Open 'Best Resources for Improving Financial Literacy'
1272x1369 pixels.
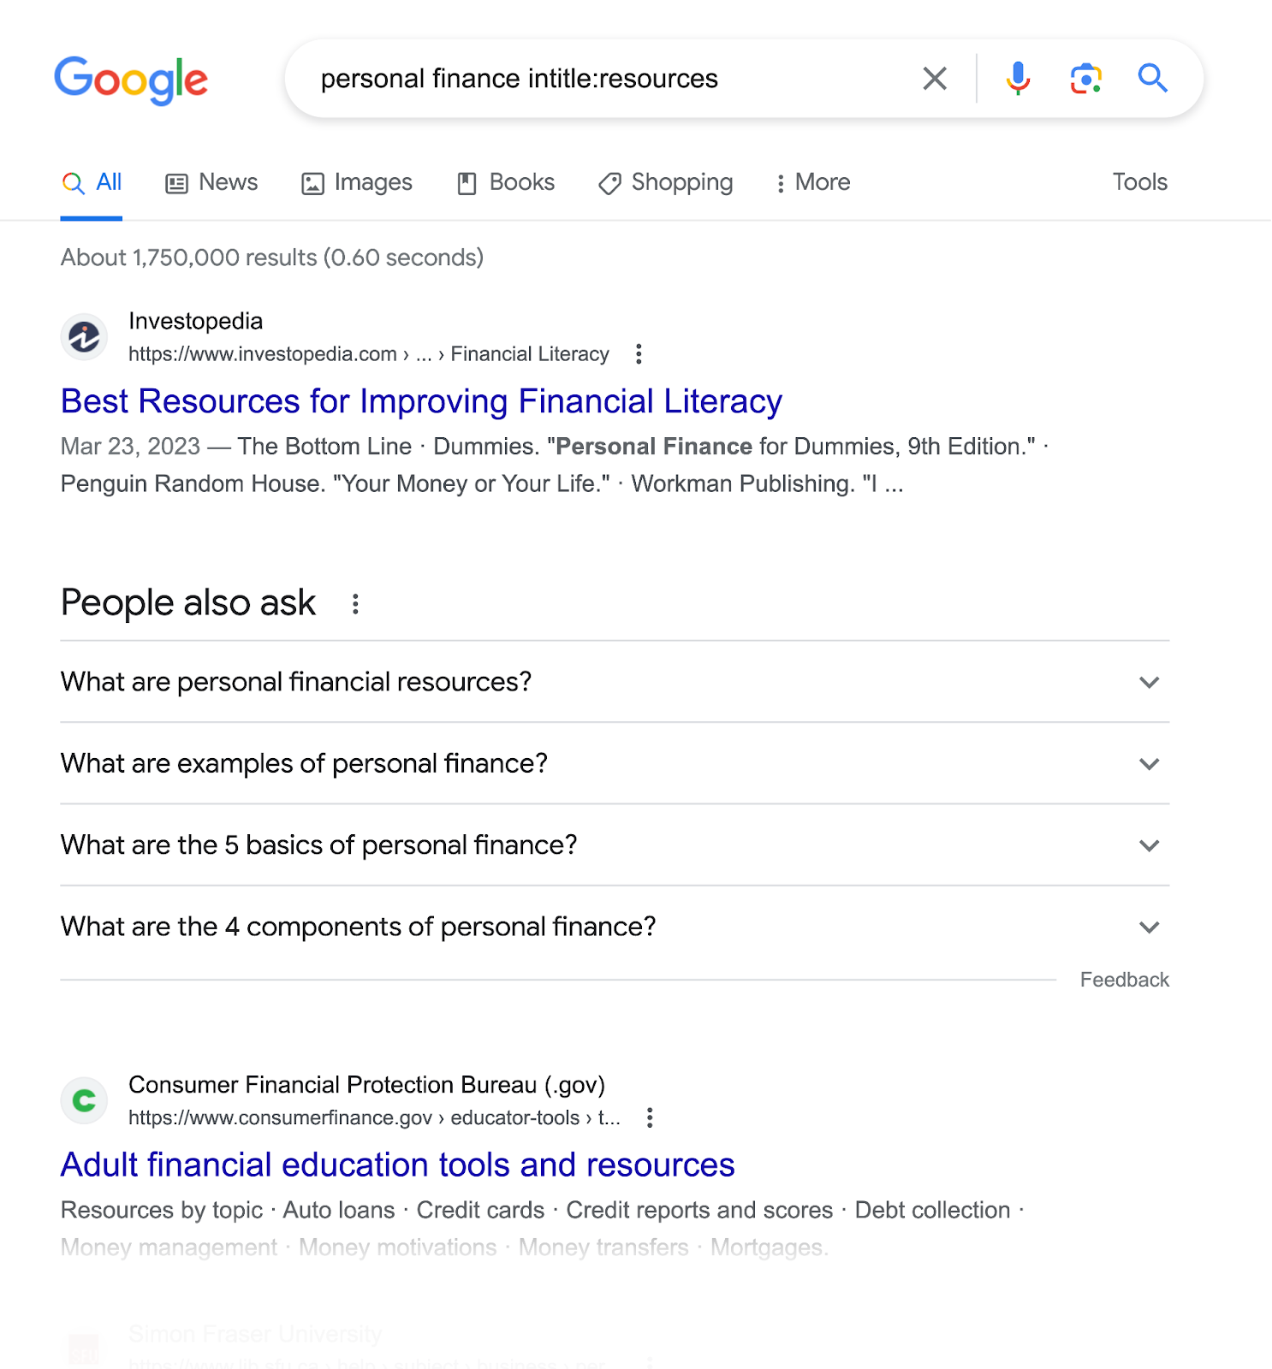tap(420, 400)
